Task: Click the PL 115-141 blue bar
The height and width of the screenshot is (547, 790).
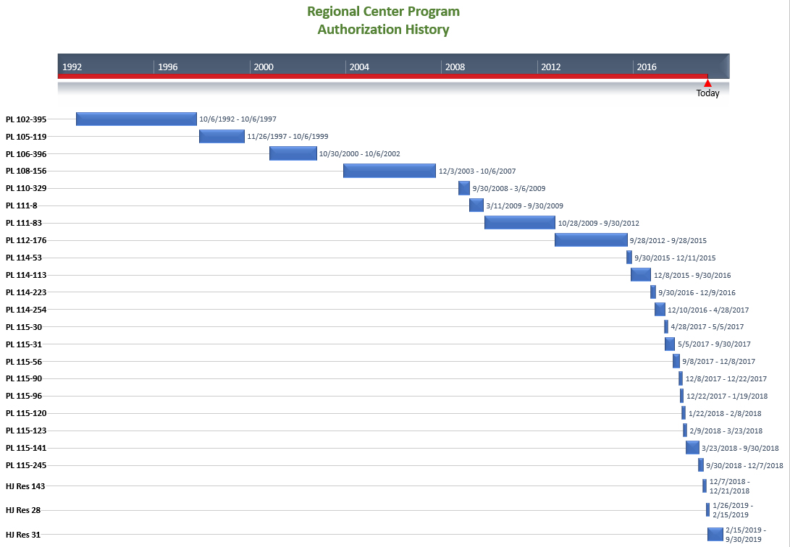Action: pos(692,448)
